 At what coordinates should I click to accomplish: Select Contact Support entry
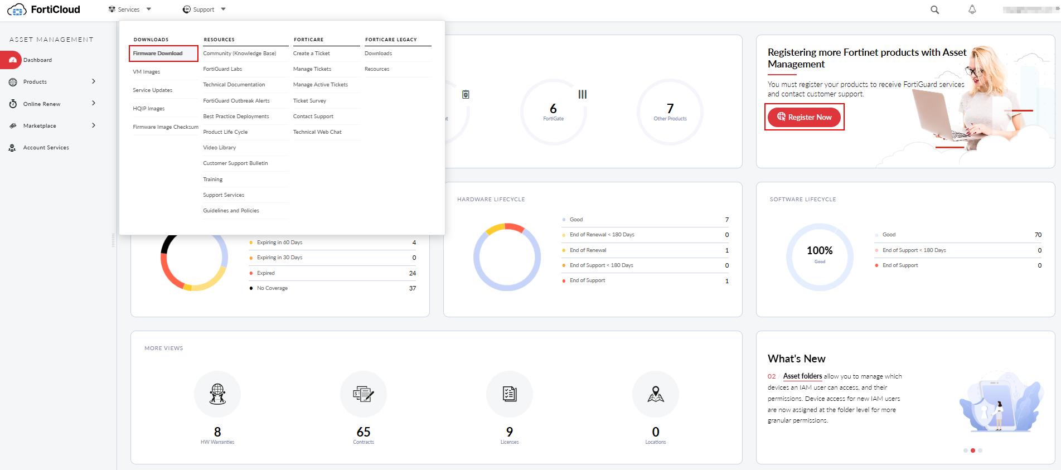click(313, 117)
